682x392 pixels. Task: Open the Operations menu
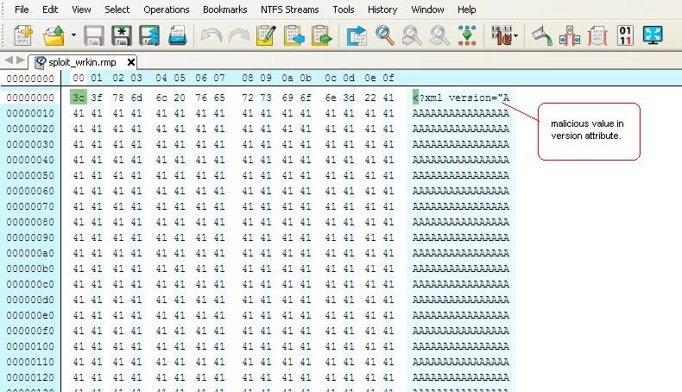click(166, 9)
